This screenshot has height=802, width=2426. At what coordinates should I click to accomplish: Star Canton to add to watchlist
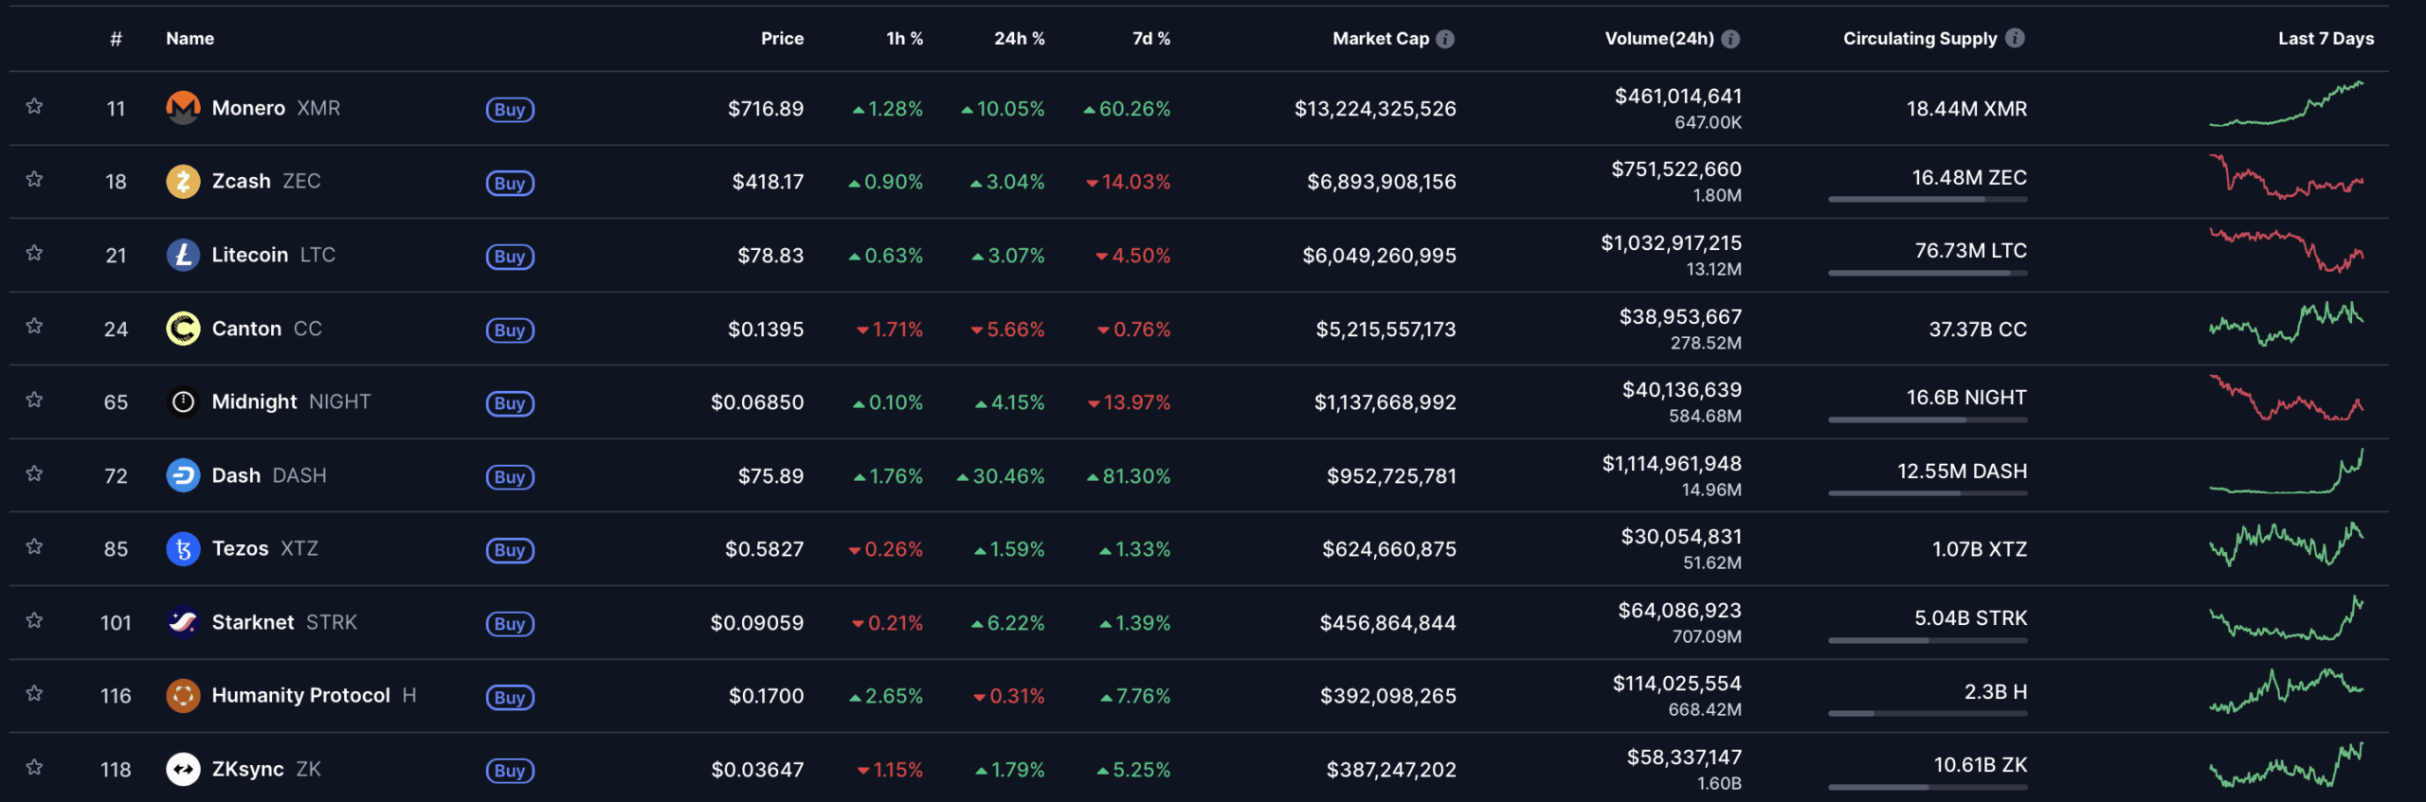[x=34, y=326]
